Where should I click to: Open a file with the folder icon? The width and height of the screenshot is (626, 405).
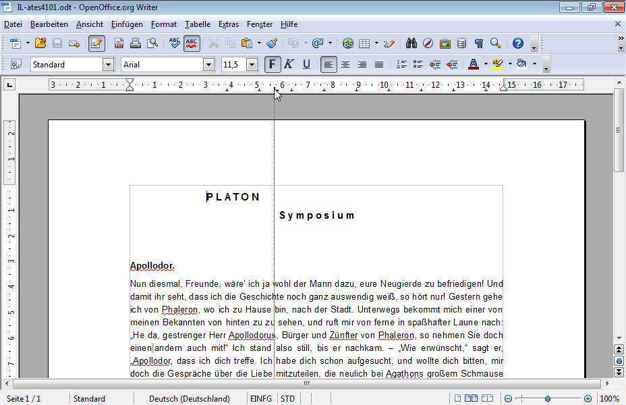40,43
